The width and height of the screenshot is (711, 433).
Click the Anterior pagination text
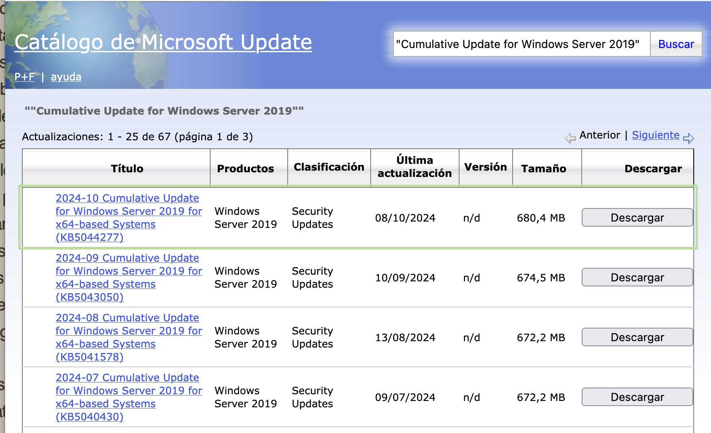click(x=600, y=135)
